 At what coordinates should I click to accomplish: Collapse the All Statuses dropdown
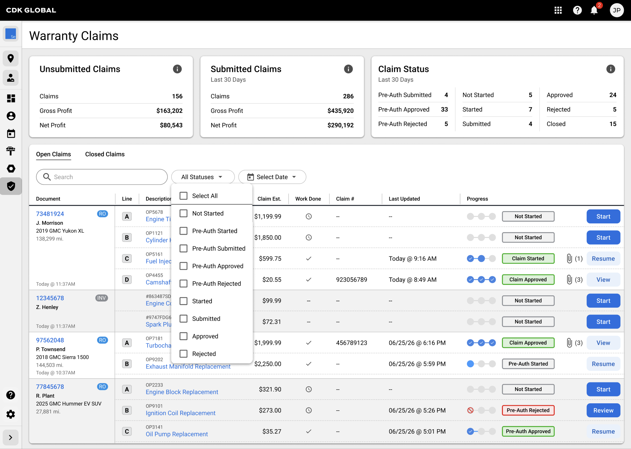[203, 177]
